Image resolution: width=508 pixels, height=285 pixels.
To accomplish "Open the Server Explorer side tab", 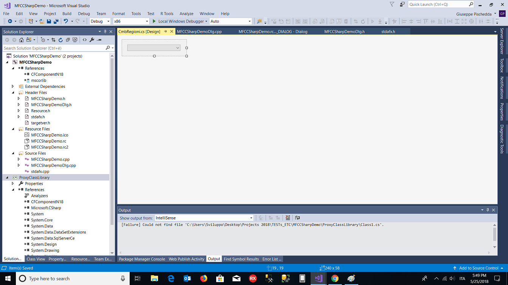I will click(502, 41).
